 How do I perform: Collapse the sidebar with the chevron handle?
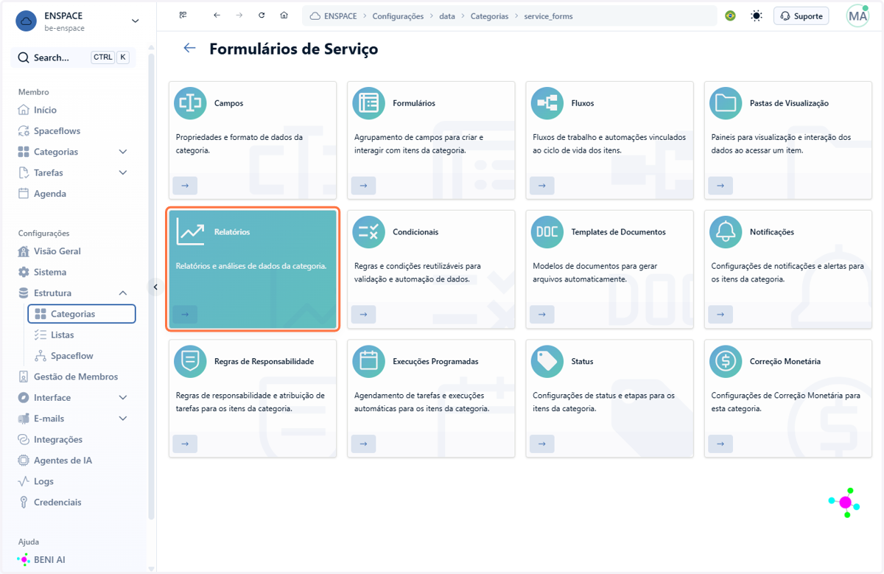[155, 287]
